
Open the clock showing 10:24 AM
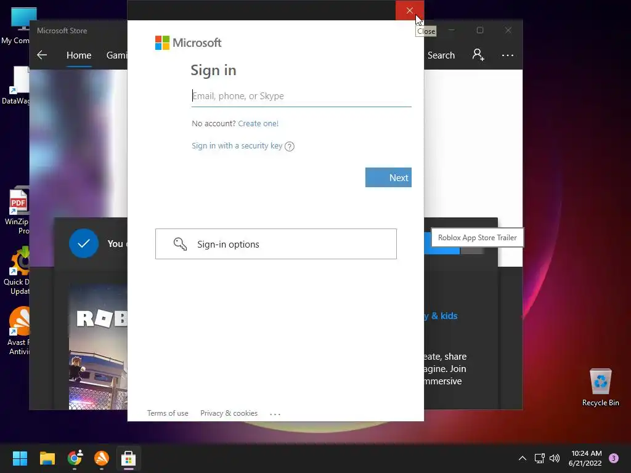585,458
